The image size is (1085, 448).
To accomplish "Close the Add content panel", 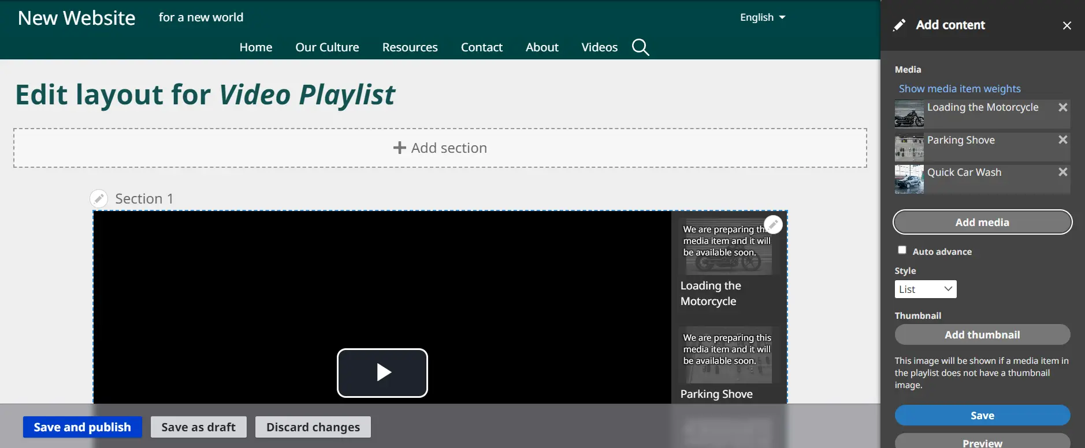I will 1067,25.
